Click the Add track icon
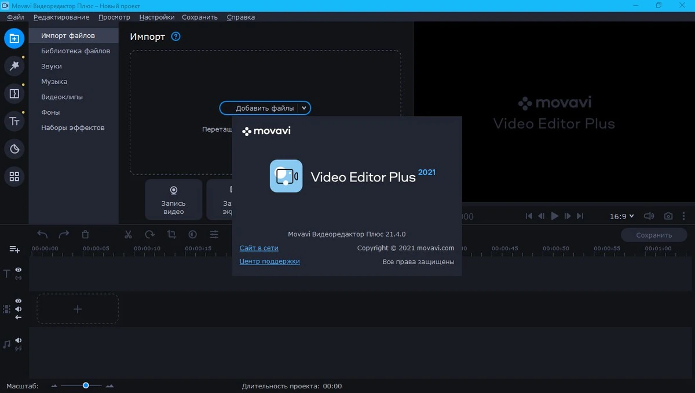The height and width of the screenshot is (393, 695). (14, 249)
